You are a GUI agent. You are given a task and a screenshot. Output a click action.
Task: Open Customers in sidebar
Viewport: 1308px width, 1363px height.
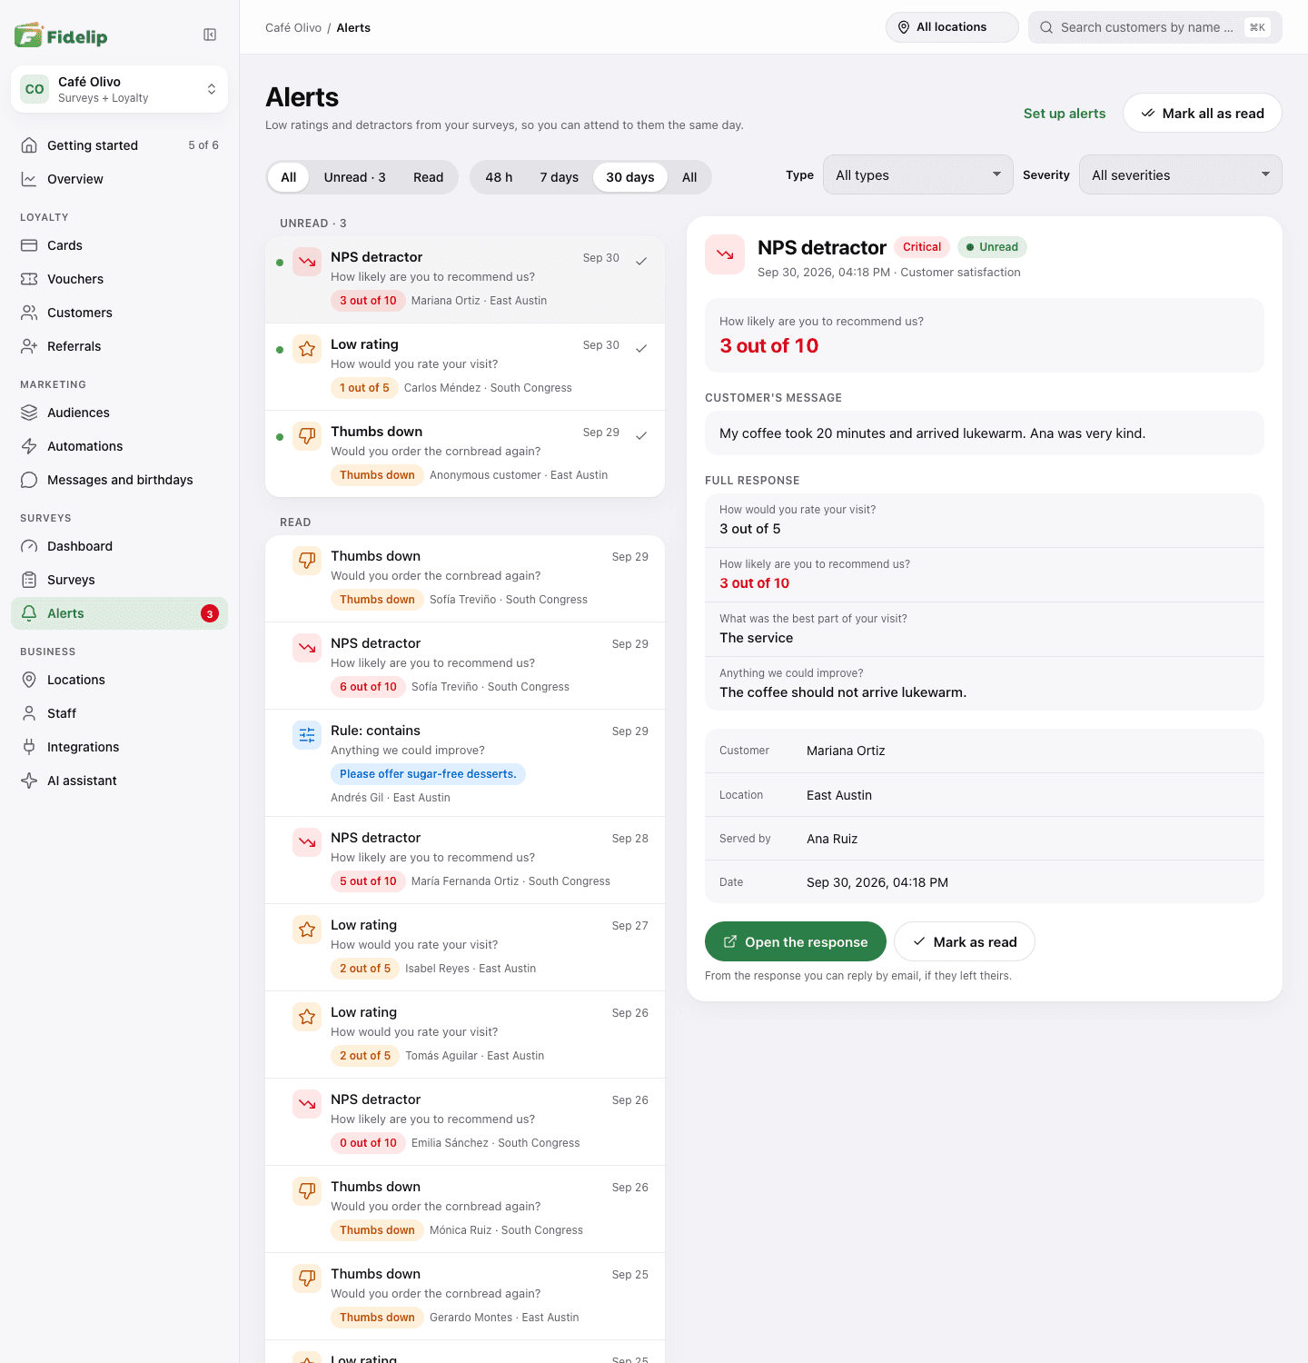[x=119, y=313]
